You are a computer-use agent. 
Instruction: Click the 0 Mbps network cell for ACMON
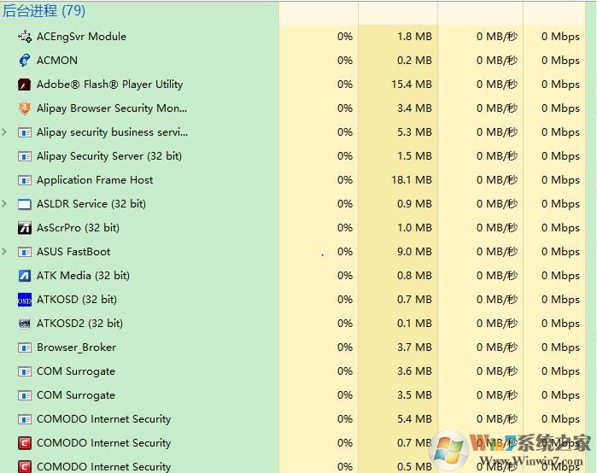click(559, 61)
